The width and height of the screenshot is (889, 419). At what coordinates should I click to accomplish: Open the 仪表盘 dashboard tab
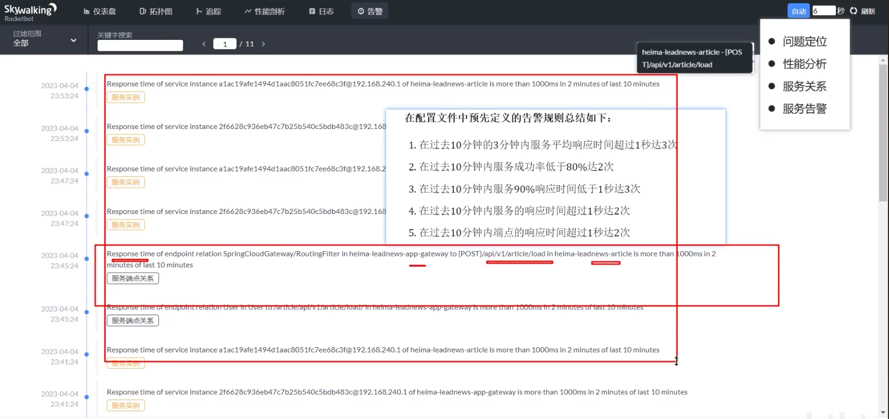tap(100, 11)
